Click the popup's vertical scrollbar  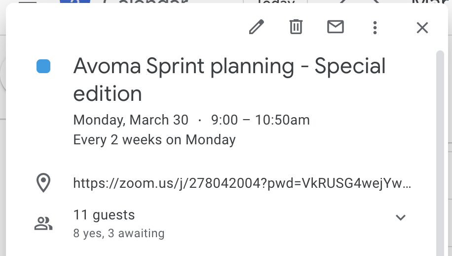pyautogui.click(x=440, y=153)
